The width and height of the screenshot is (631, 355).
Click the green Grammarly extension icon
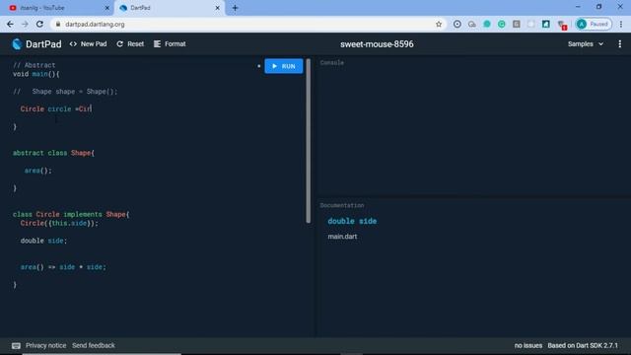pyautogui.click(x=502, y=24)
